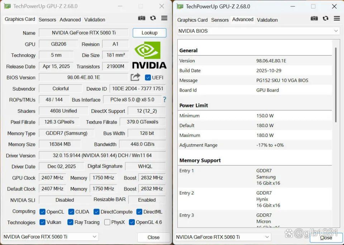Click the Driver Version field
Screen dimensions: 344x245
coord(102,155)
